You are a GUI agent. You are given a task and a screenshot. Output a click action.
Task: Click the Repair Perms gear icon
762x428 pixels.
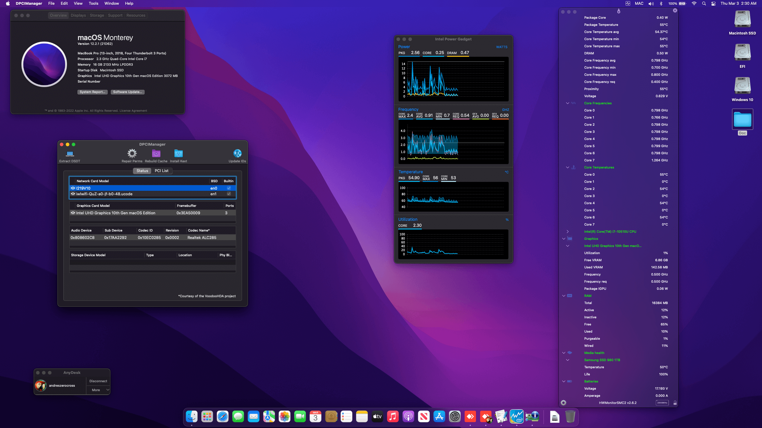tap(132, 154)
